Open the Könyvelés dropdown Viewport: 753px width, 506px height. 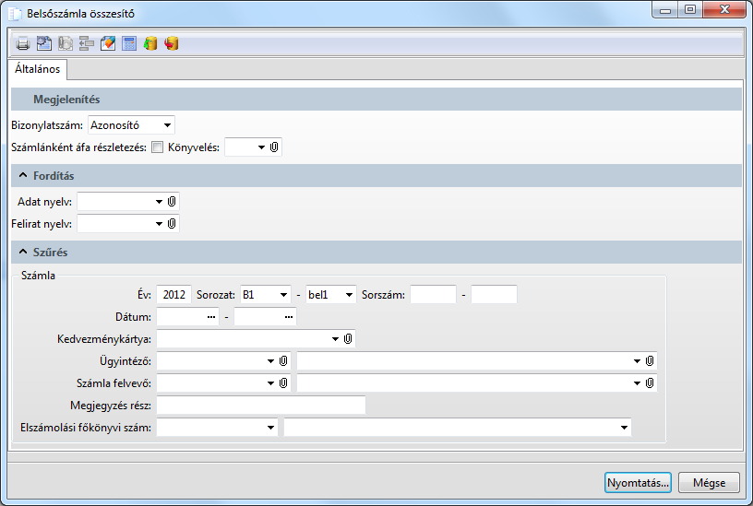coord(261,147)
